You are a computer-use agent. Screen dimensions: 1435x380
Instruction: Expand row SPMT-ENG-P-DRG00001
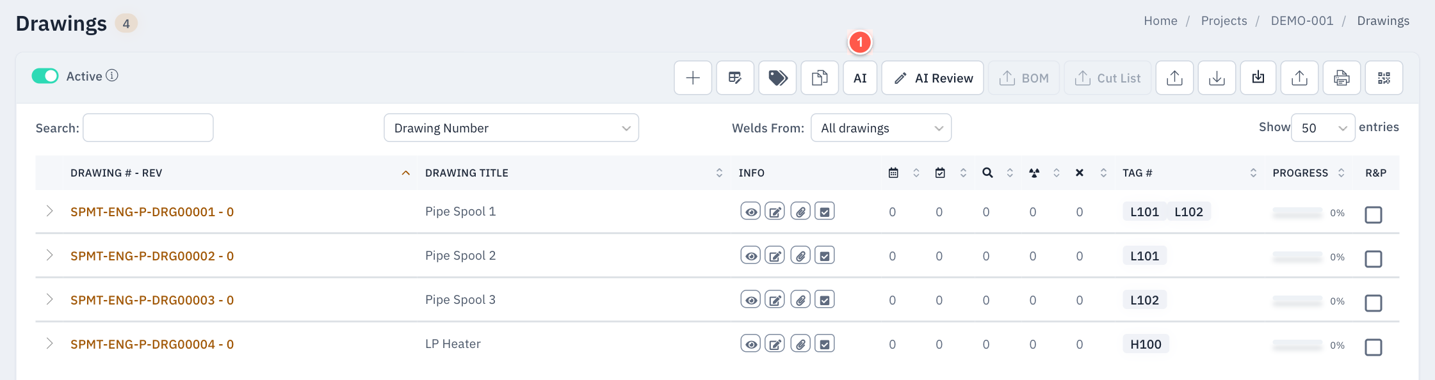coord(49,211)
